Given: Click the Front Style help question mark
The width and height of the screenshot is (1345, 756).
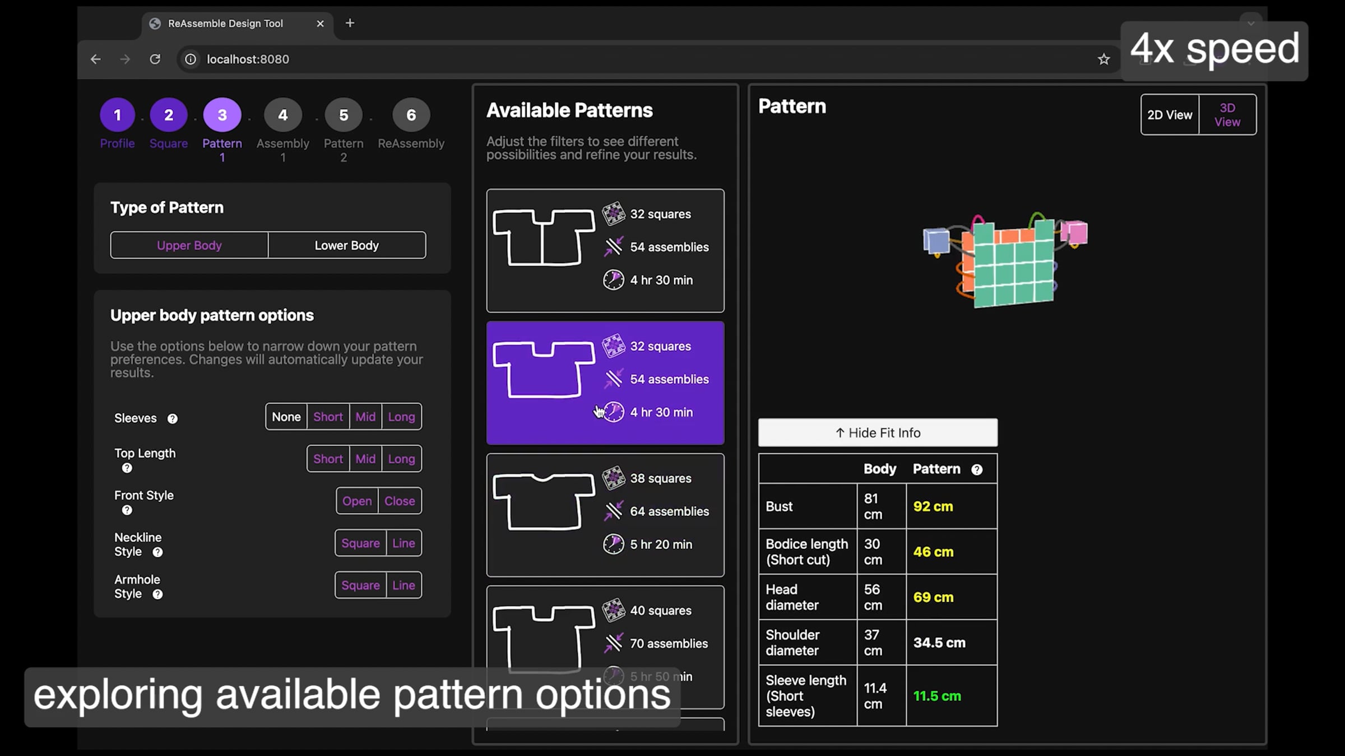Looking at the screenshot, I should coord(127,510).
